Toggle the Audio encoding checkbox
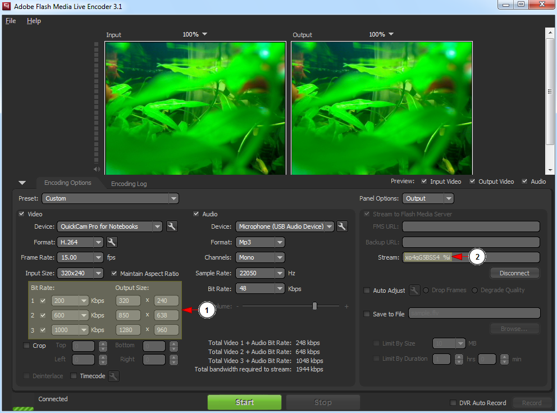Image resolution: width=557 pixels, height=413 pixels. [x=196, y=214]
